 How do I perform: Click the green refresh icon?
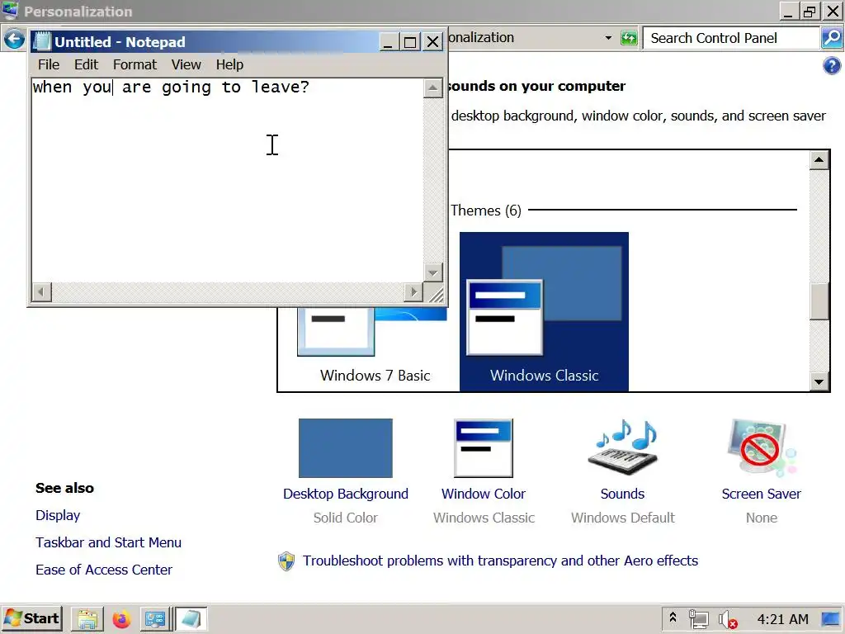[x=629, y=38]
